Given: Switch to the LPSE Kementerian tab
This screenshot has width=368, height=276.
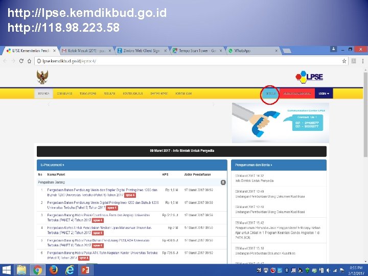Looking at the screenshot, I should click(x=31, y=51).
